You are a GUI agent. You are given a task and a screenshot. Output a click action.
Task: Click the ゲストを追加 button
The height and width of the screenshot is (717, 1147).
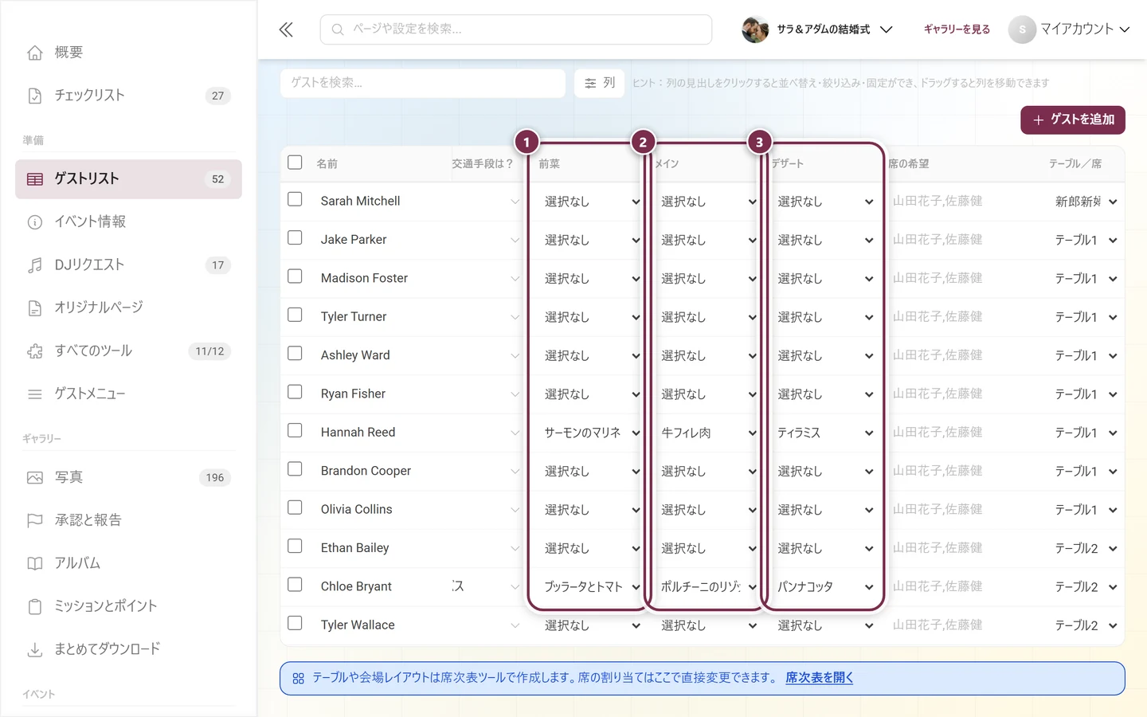(x=1073, y=119)
